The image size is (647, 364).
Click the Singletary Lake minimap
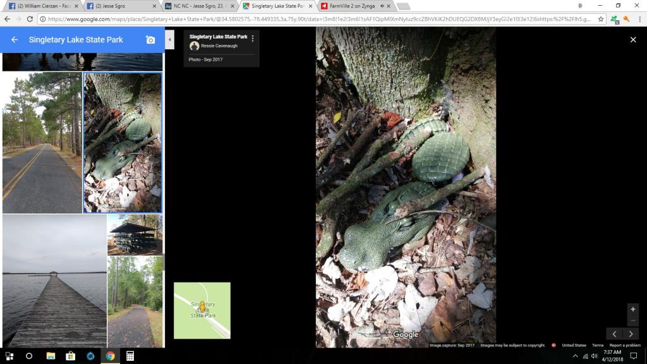202,310
